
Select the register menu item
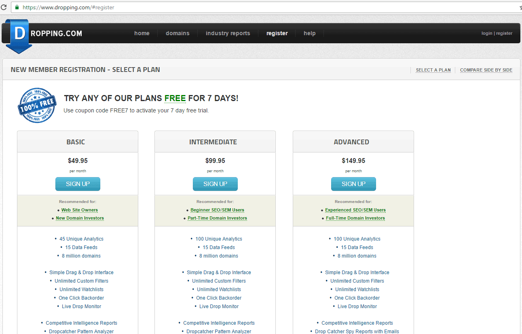point(277,33)
